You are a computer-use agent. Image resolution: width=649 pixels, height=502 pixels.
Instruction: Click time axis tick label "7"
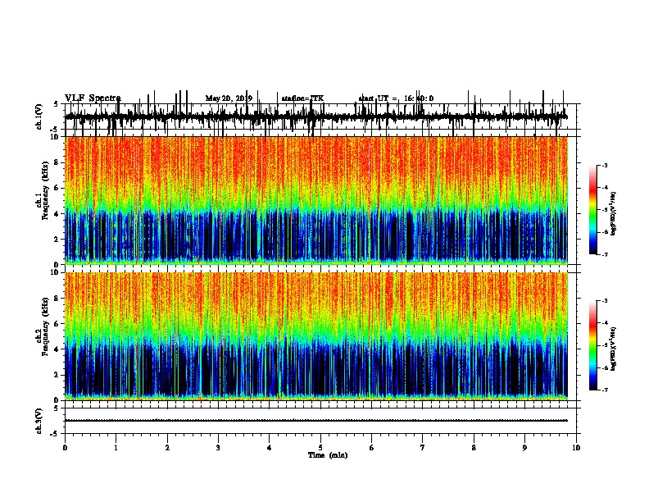click(x=423, y=448)
